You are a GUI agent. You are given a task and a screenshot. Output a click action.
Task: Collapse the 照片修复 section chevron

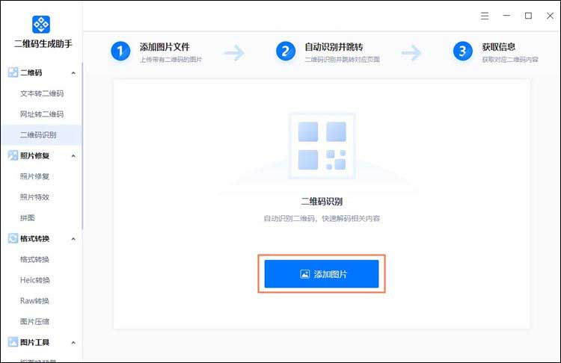point(73,156)
